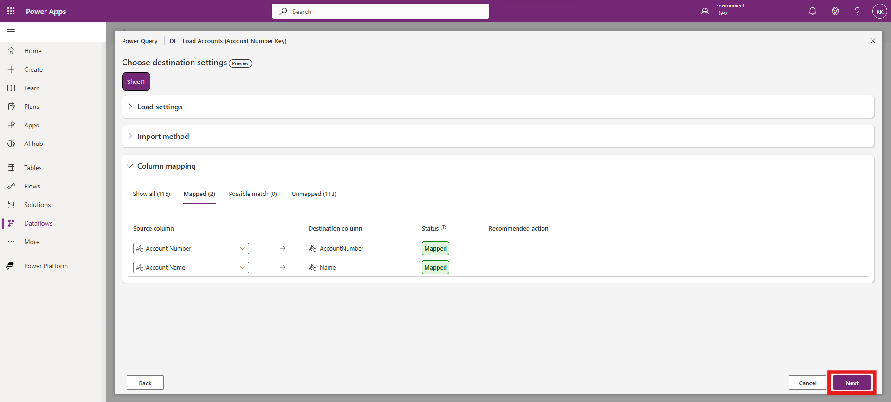
Task: Click into the Search box
Action: pos(381,12)
